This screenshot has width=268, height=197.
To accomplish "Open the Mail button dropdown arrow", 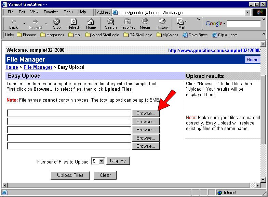I will click(186, 21).
